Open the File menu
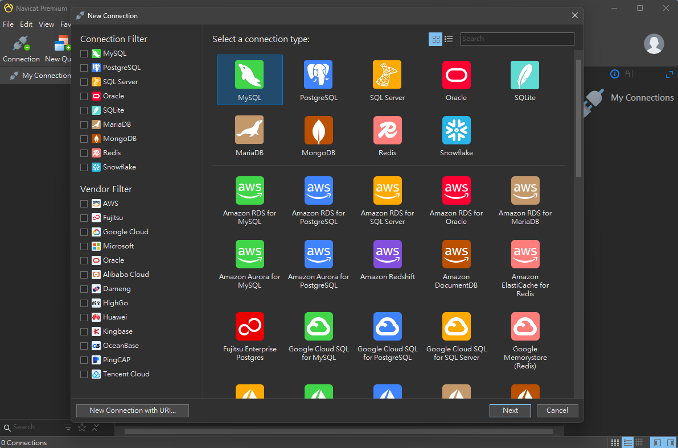 (x=8, y=24)
